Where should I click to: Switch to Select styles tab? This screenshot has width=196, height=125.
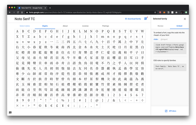point(25,26)
